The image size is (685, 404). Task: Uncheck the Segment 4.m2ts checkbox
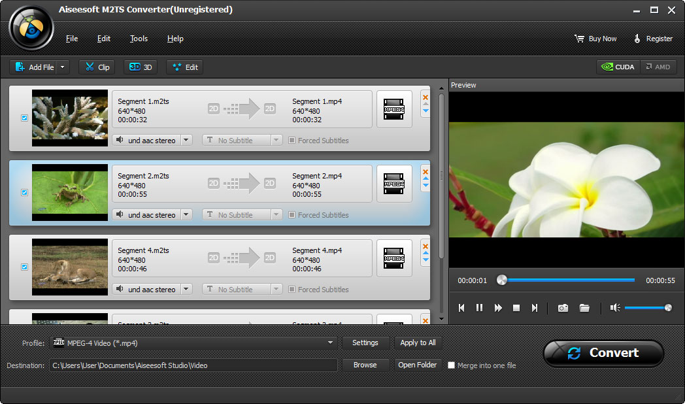[x=24, y=267]
